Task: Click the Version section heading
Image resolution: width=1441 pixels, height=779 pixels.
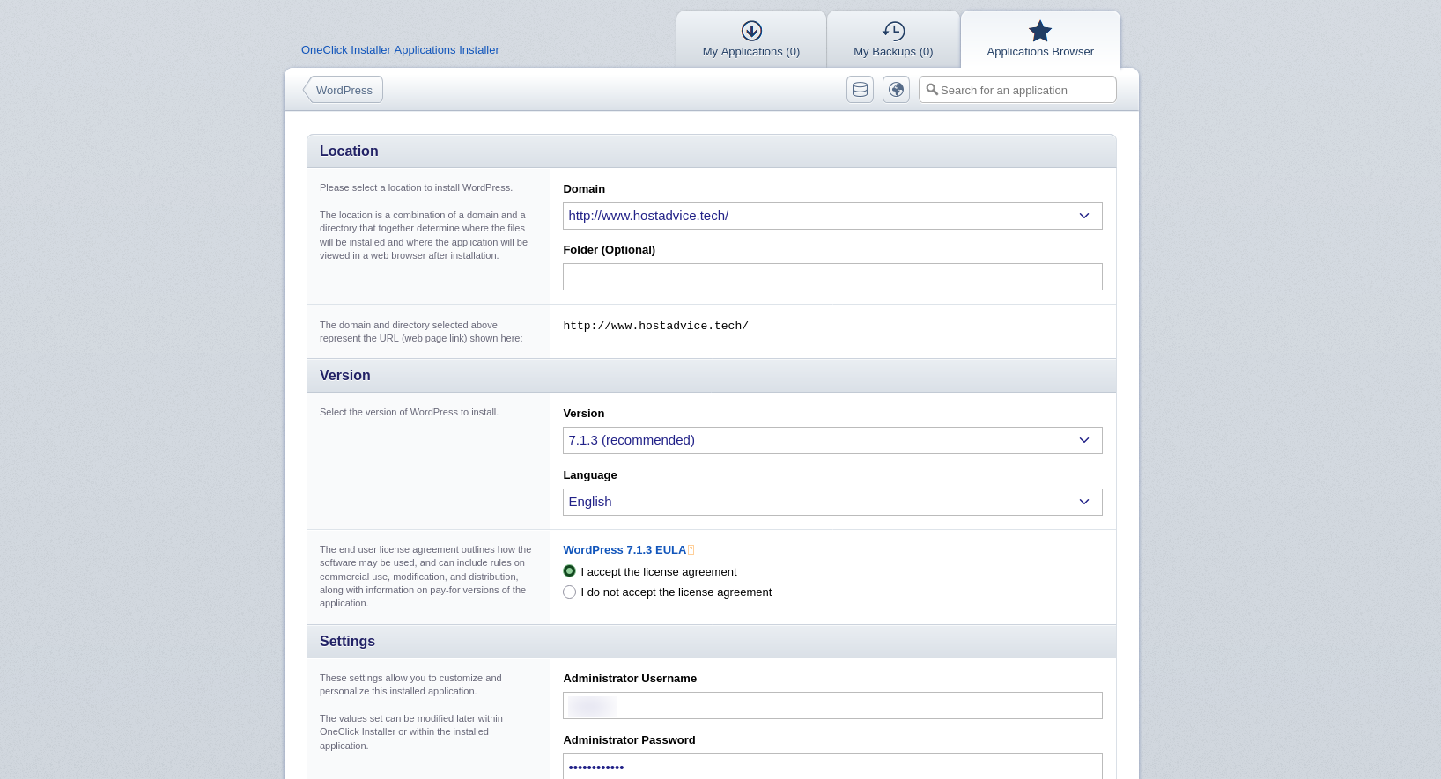Action: pyautogui.click(x=345, y=376)
